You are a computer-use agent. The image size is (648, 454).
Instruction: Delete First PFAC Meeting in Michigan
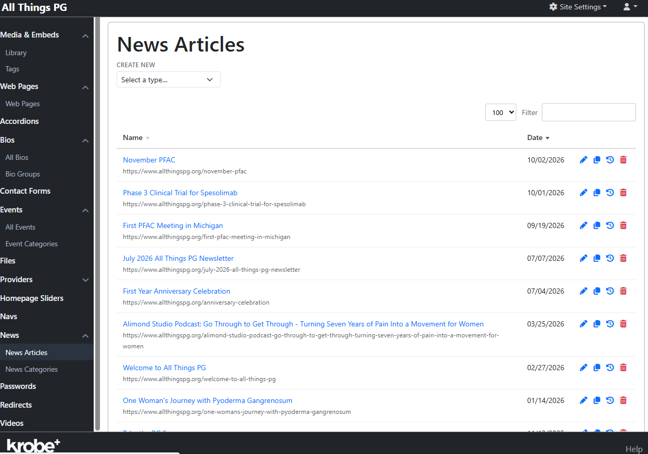tap(624, 225)
